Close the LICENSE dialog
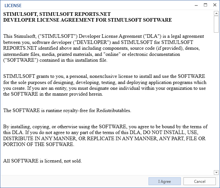The image size is (220, 188). click(214, 5)
